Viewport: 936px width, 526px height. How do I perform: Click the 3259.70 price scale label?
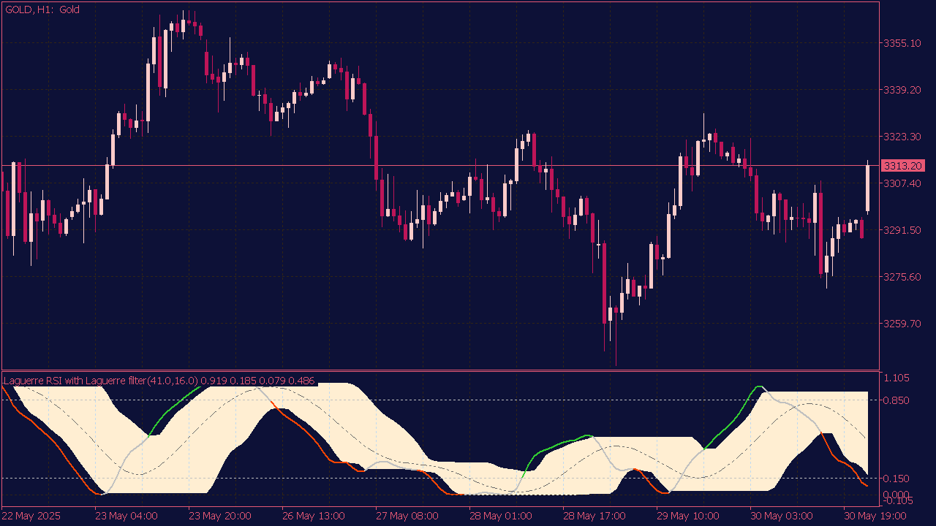coord(902,324)
